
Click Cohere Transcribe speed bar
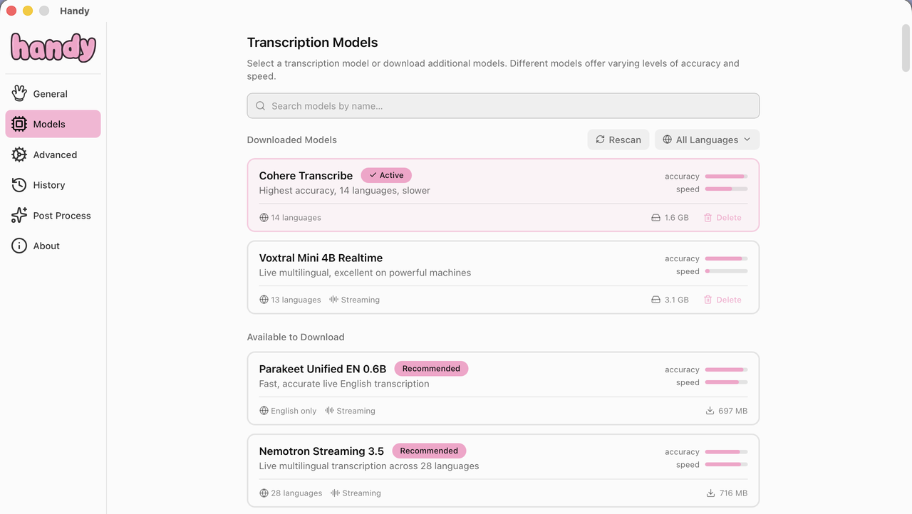[726, 189]
